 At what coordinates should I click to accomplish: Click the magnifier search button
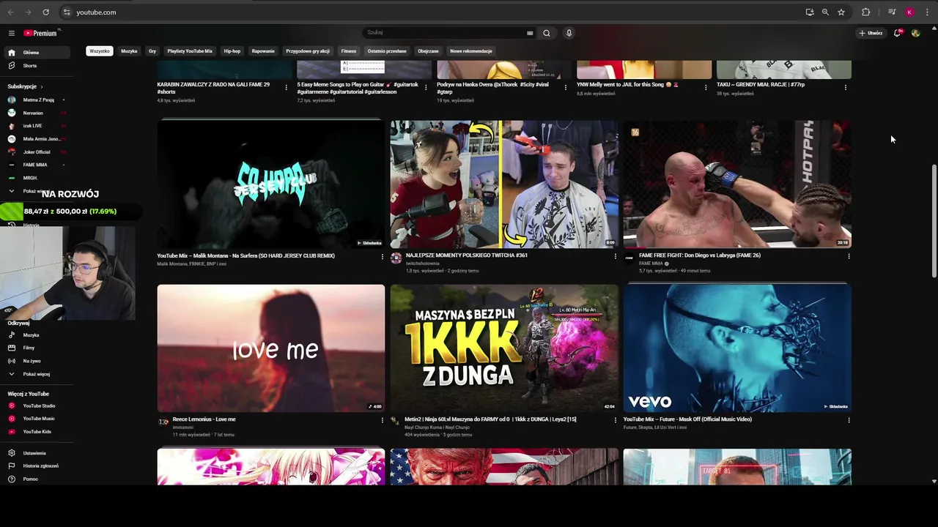pos(546,33)
